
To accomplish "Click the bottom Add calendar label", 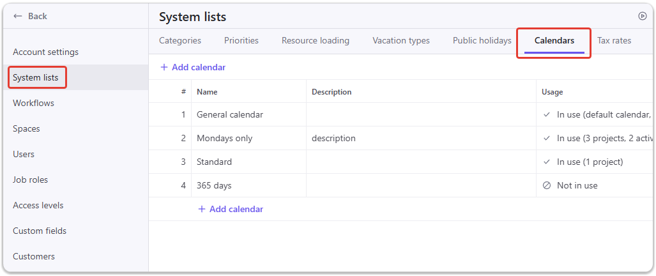I will click(x=236, y=209).
